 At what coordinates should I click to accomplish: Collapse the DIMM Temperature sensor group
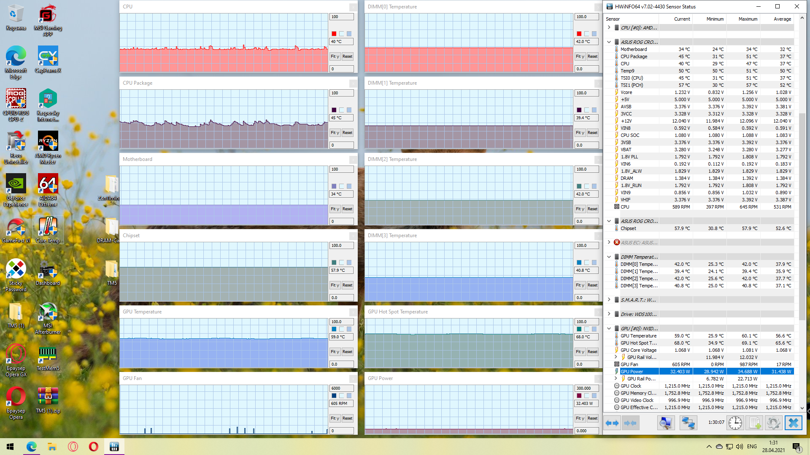(x=609, y=257)
